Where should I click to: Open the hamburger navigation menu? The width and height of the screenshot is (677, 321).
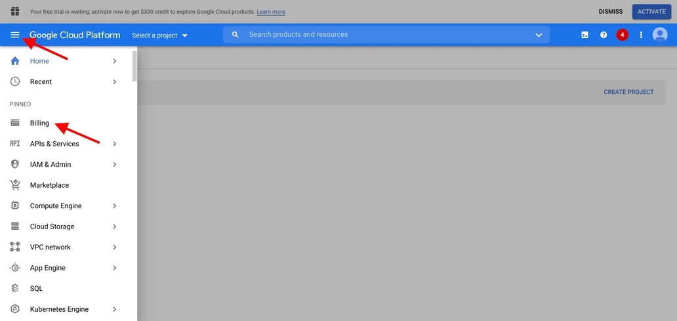(15, 35)
